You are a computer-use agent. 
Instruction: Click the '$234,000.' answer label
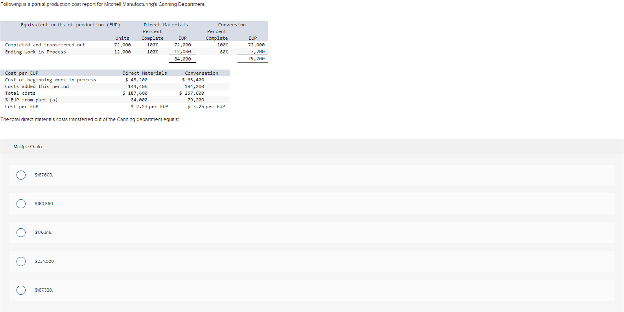click(x=44, y=261)
